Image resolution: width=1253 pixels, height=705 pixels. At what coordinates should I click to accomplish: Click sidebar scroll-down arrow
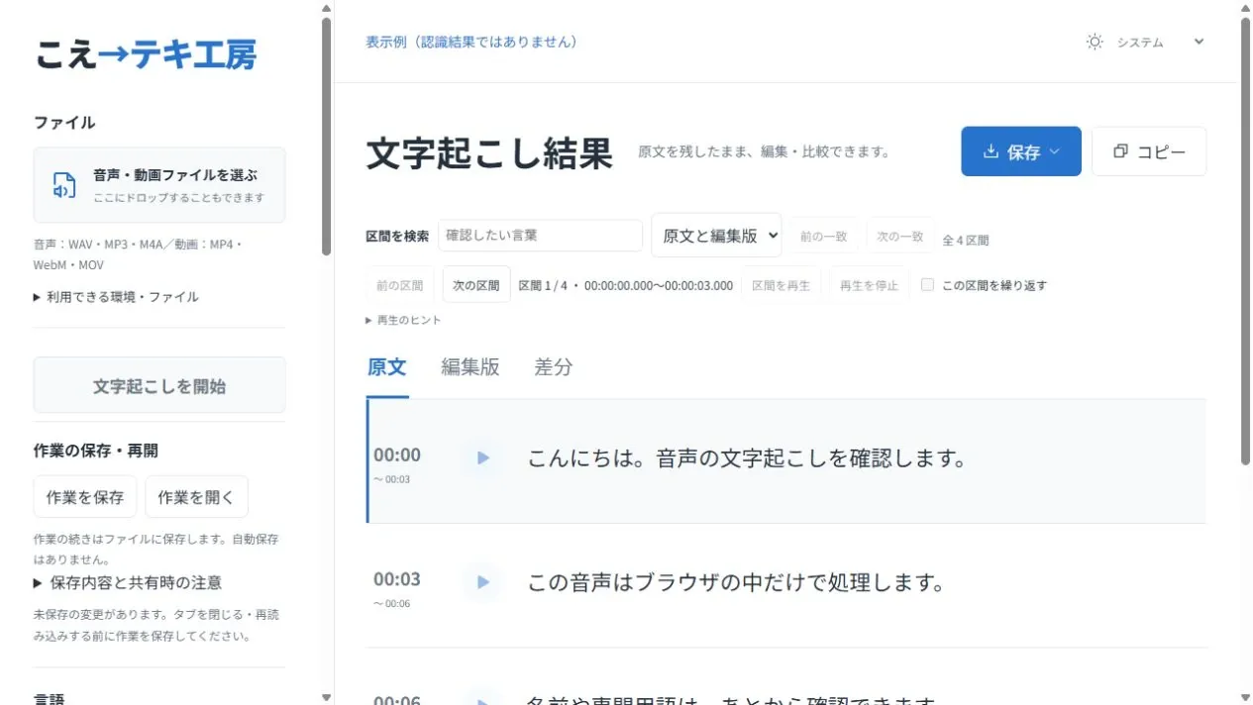327,697
